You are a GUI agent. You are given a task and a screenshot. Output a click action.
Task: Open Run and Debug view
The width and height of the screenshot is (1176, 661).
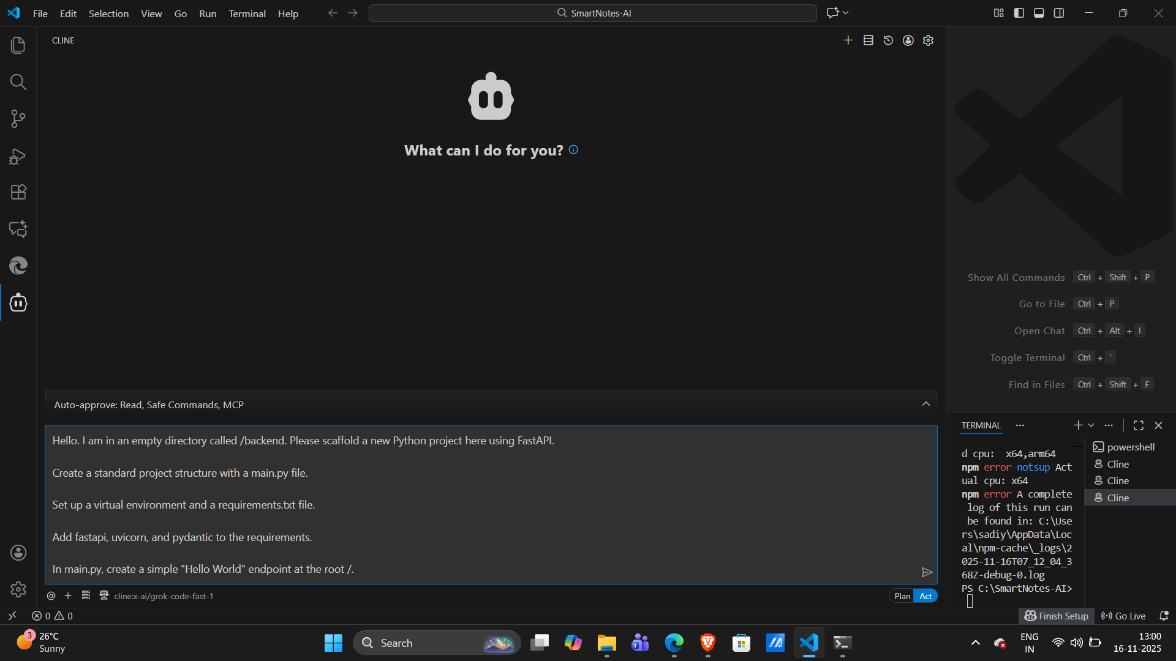(18, 157)
